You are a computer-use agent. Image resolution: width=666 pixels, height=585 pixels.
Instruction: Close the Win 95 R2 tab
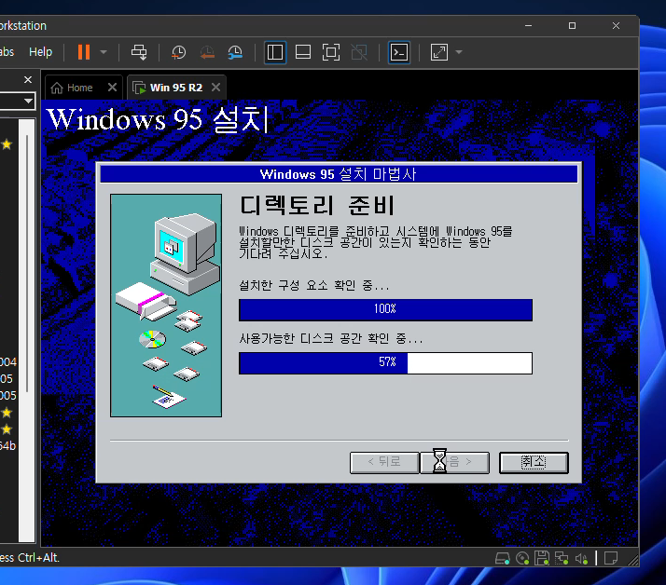(215, 88)
